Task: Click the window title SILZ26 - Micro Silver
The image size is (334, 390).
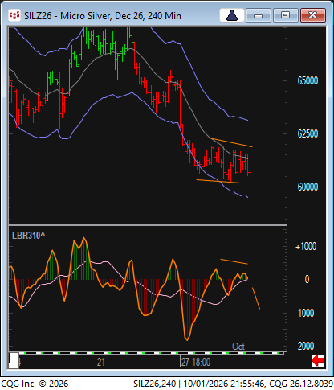Action: (103, 16)
